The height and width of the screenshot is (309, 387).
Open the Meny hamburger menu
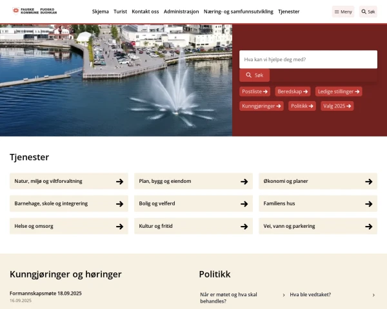343,12
